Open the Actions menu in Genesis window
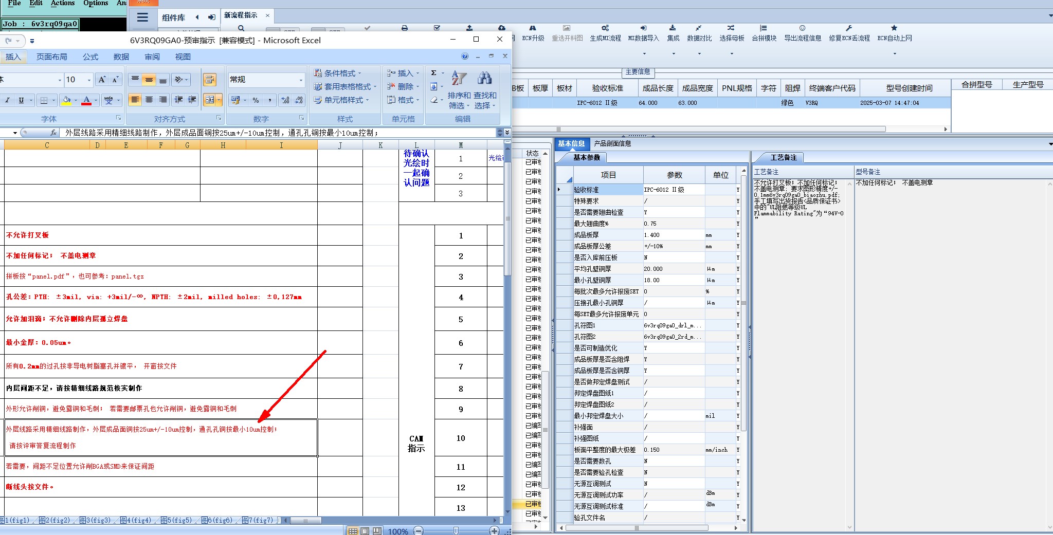 (x=63, y=3)
